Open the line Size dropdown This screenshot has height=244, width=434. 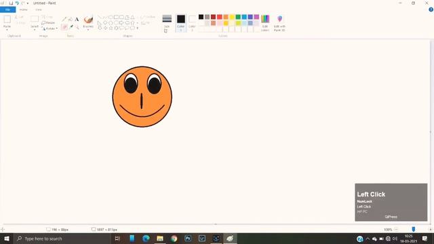point(167,22)
